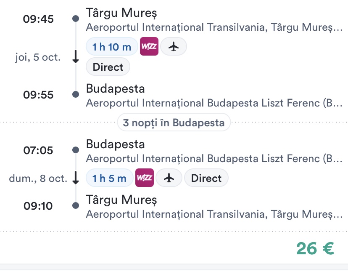Screen dimensions: 348x272
Task: Click the down arrow beside dum., 8 oct.
Action: point(76,178)
